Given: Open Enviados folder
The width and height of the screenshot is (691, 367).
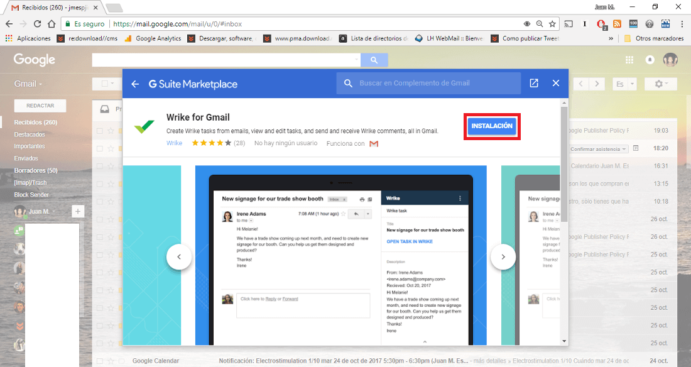Looking at the screenshot, I should 26,158.
